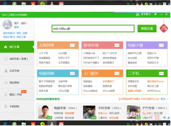Click the green-yellow 360 icon in bottom taskbar
The image size is (171, 126).
(43, 124)
